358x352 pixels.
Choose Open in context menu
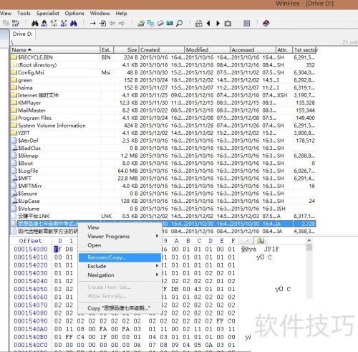coord(120,245)
